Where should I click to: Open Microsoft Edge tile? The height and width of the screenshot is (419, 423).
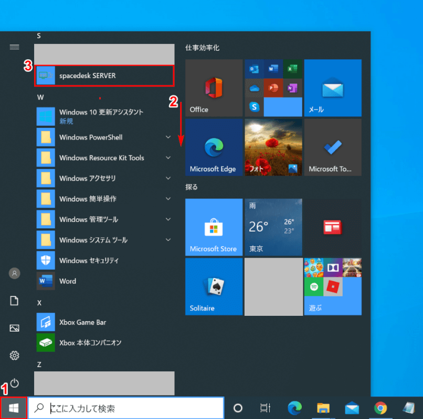214,147
